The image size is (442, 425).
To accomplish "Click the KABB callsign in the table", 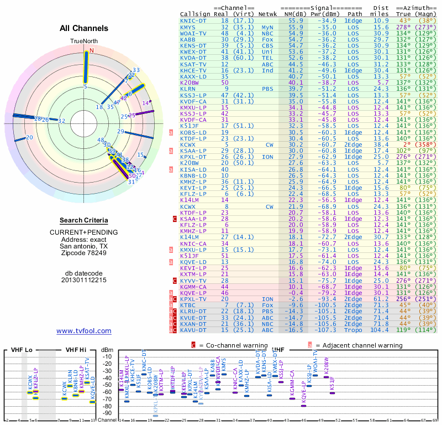I will [187, 39].
